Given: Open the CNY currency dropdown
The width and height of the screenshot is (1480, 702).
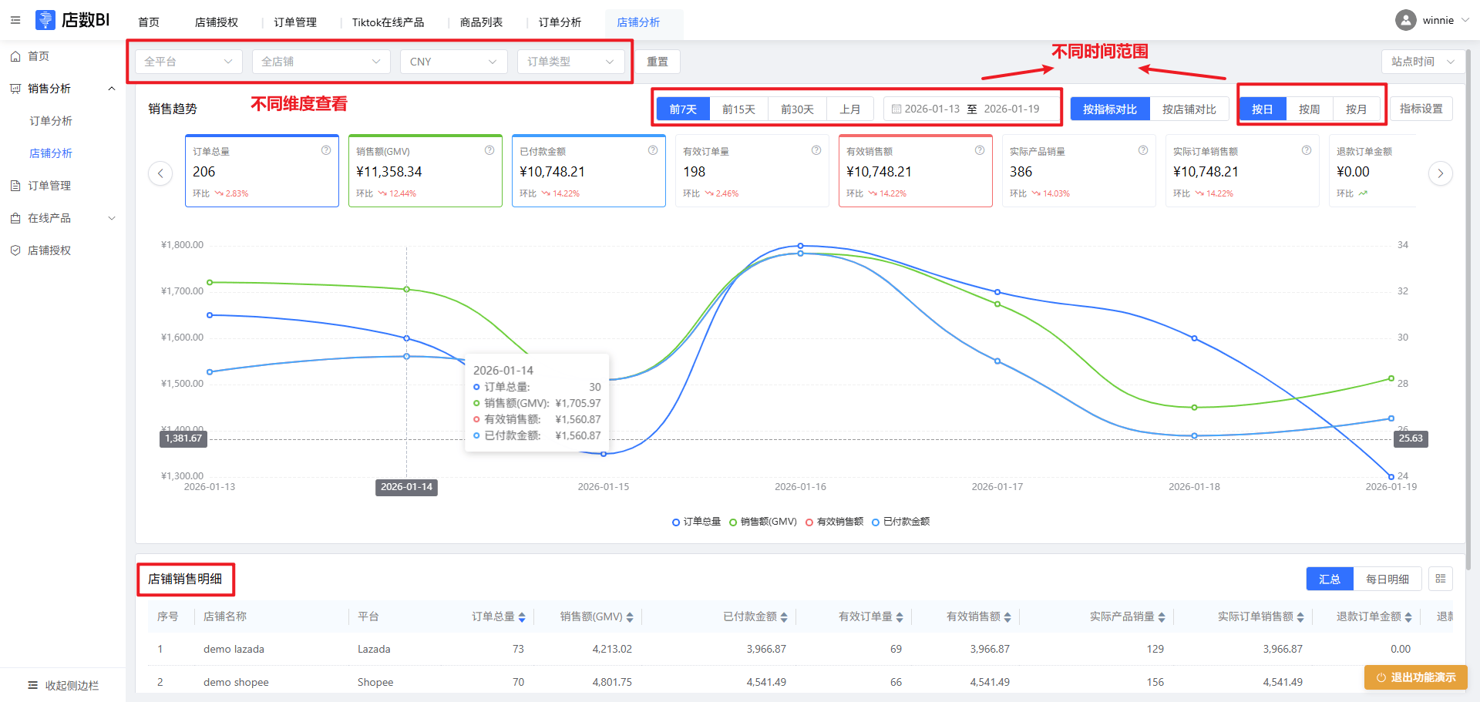Looking at the screenshot, I should 453,62.
